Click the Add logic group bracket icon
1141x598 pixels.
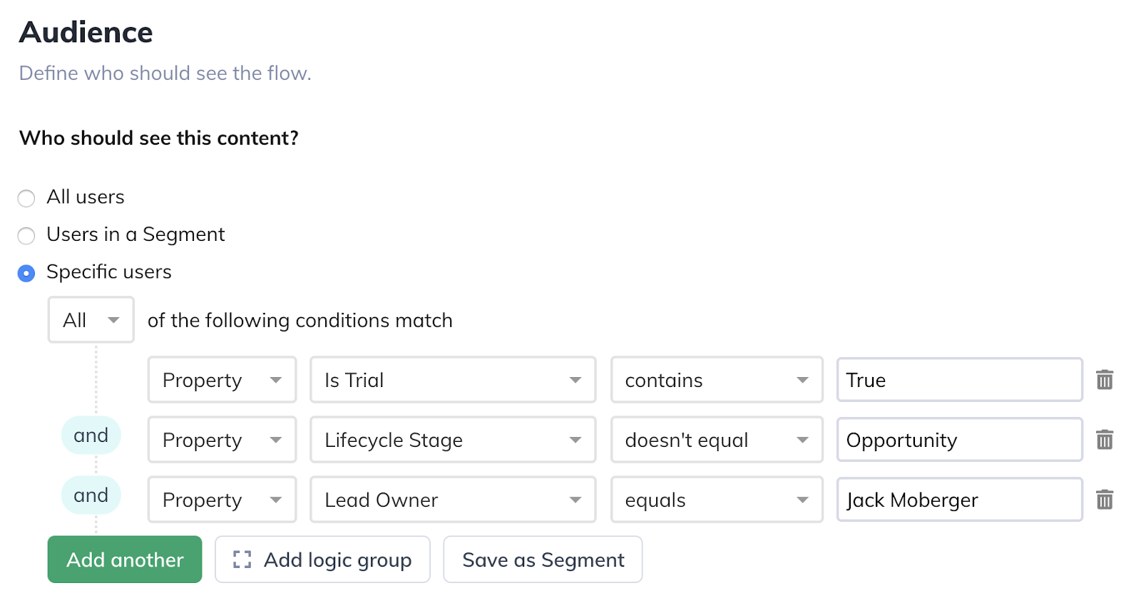[x=242, y=560]
